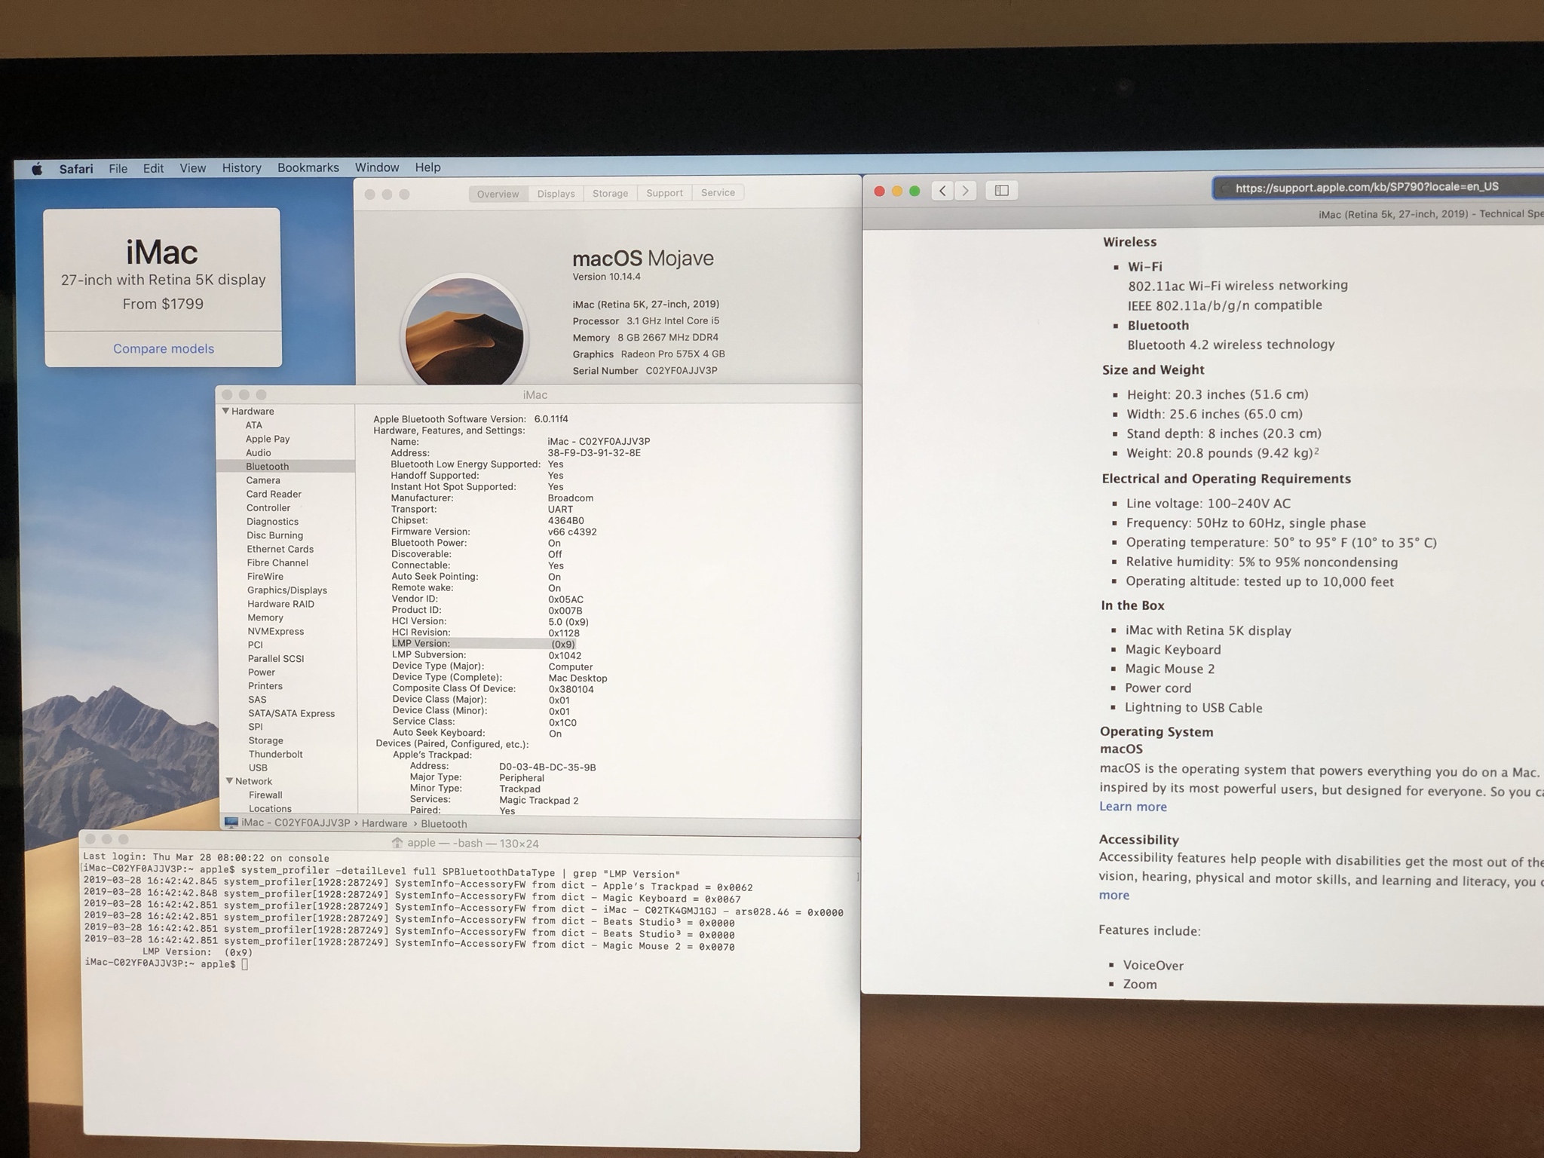Select PCI in hardware list
Screen dimensions: 1544x1158
point(255,645)
